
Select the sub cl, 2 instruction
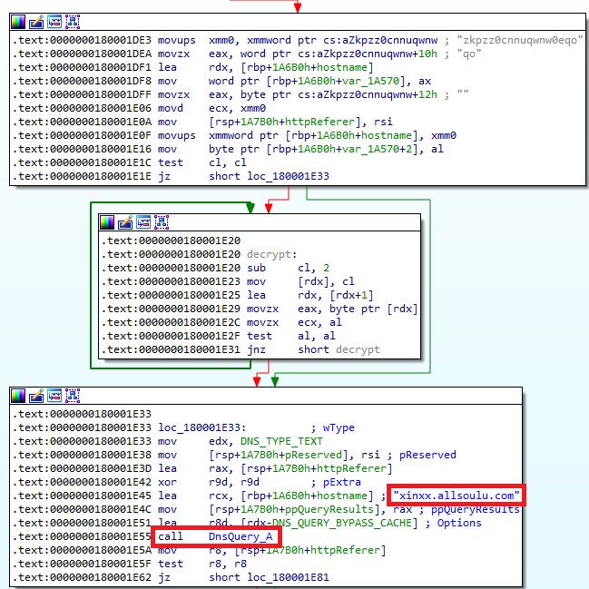click(288, 268)
